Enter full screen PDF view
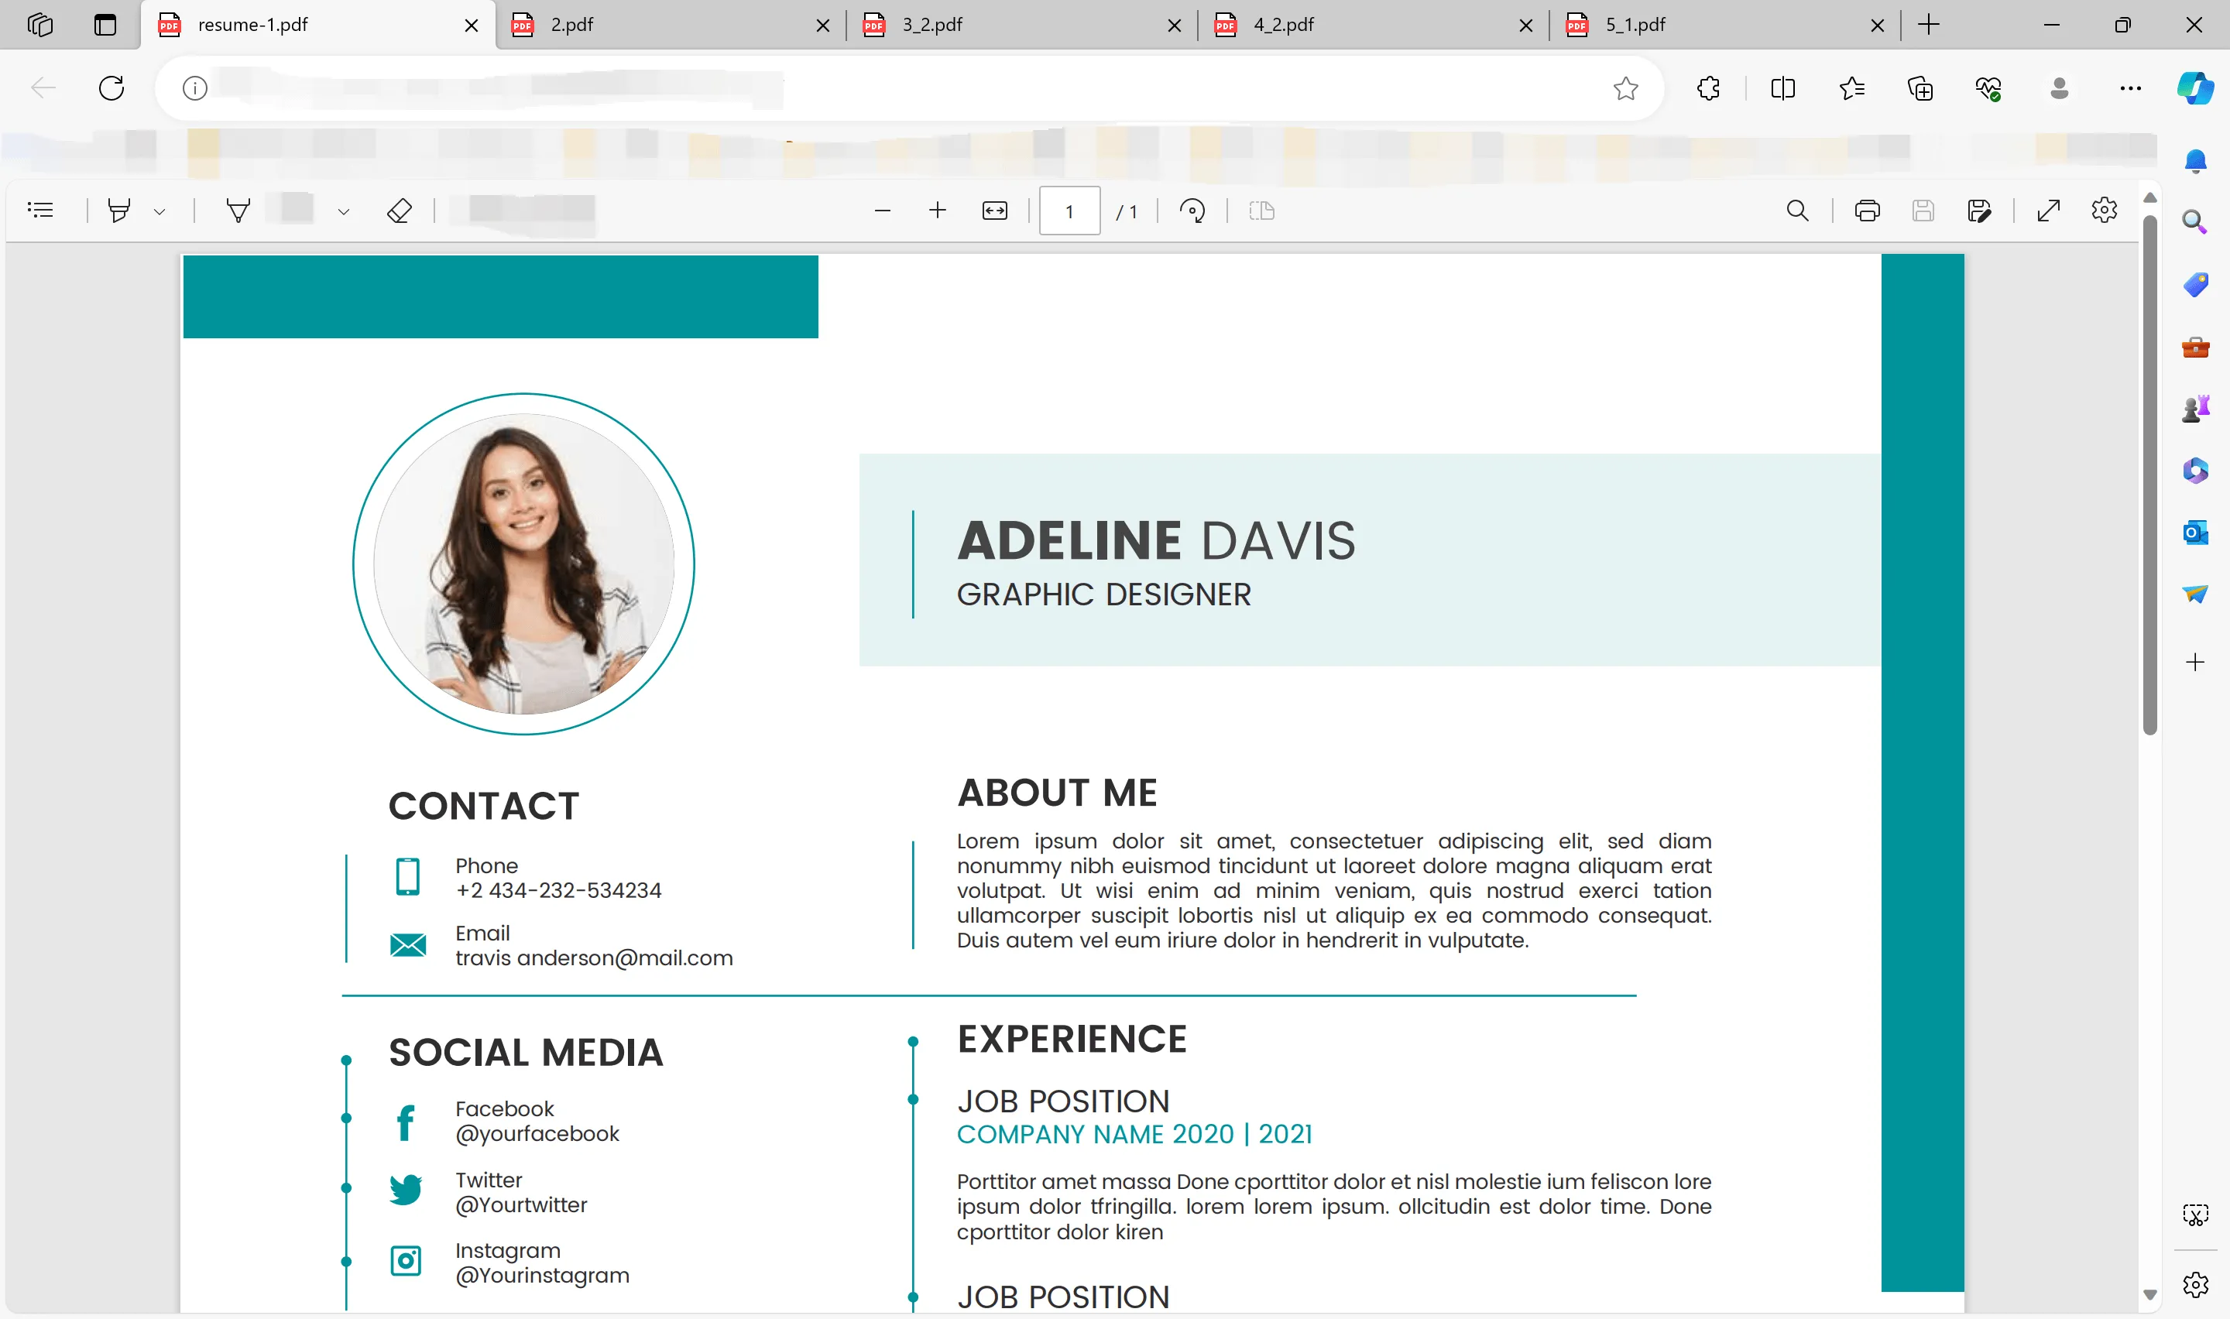 2048,210
